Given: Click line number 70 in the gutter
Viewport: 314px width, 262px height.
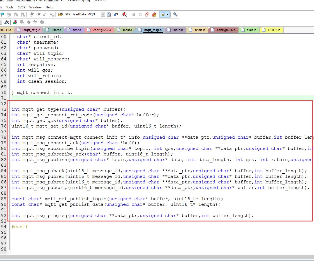Looking at the screenshot, I should [4, 93].
